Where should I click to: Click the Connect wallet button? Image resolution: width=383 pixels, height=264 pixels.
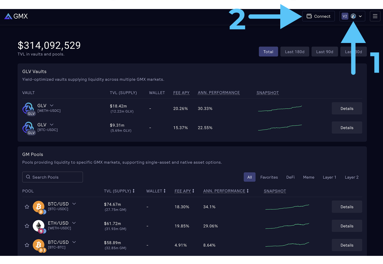click(318, 16)
